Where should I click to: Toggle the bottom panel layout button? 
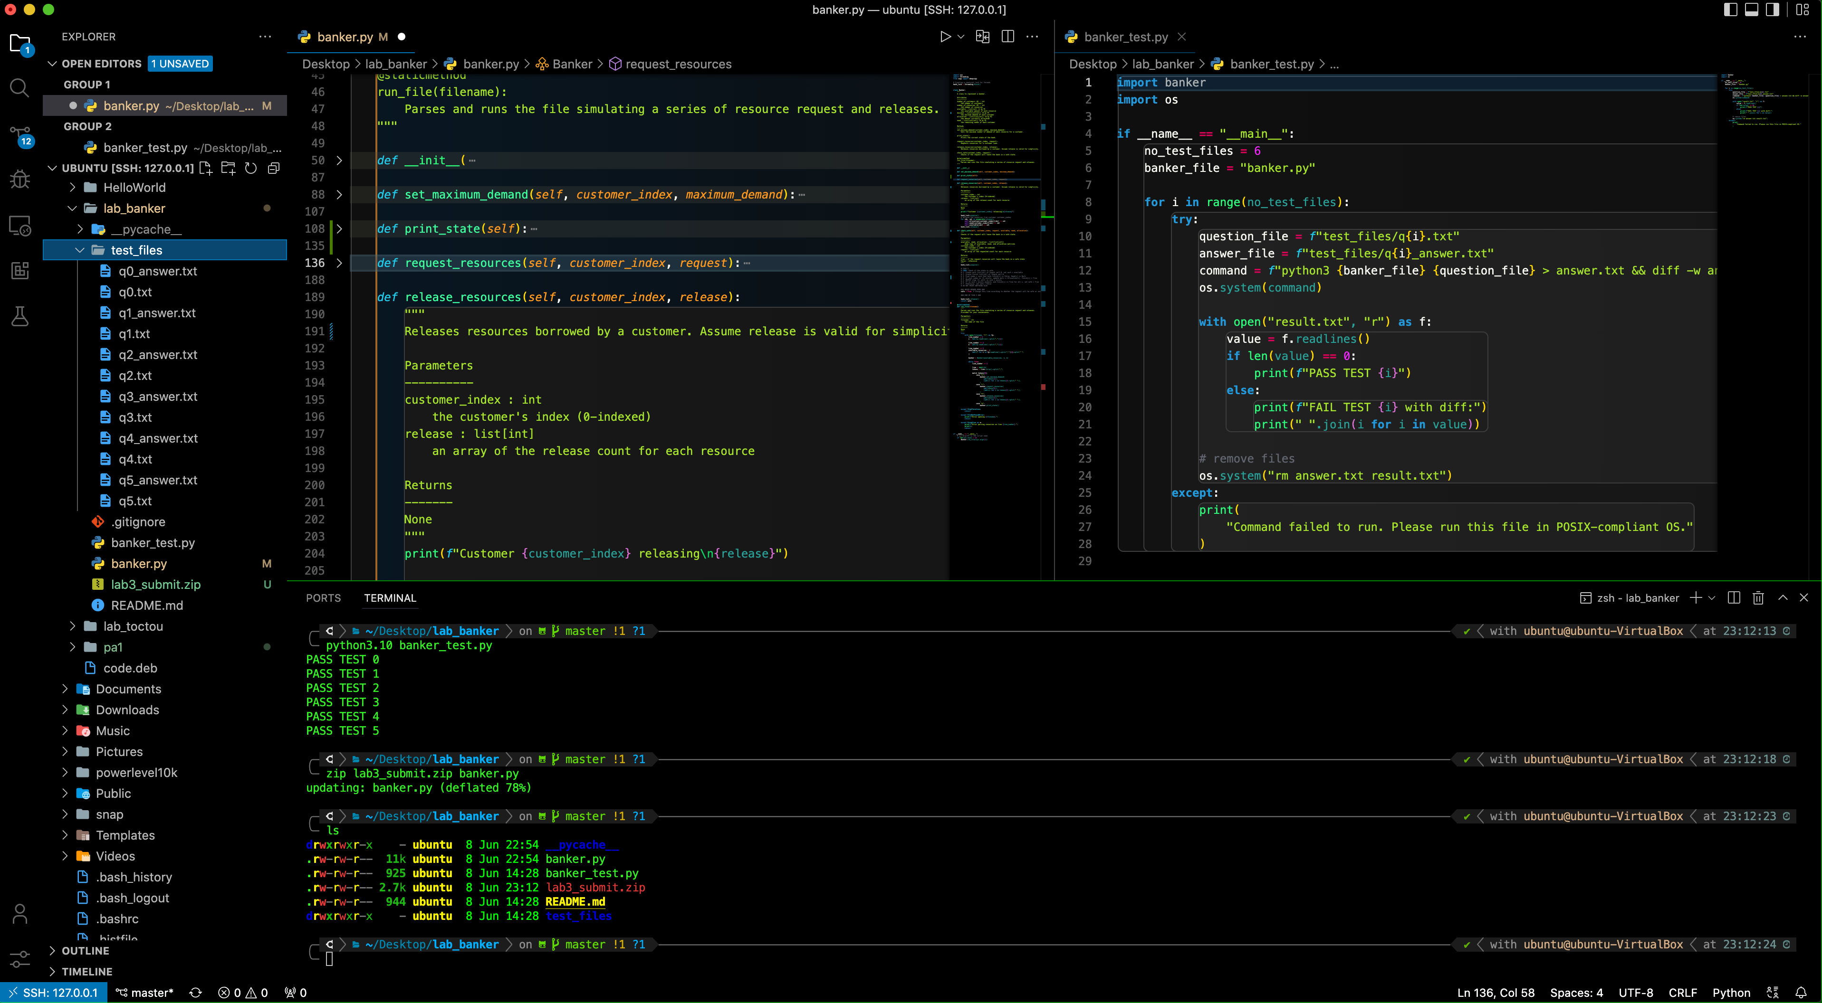coord(1751,10)
